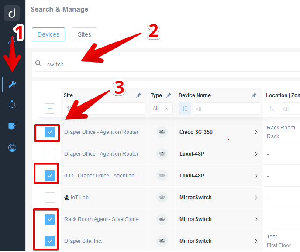Open the puzzle-piece integrations sidebar icon

click(x=12, y=126)
